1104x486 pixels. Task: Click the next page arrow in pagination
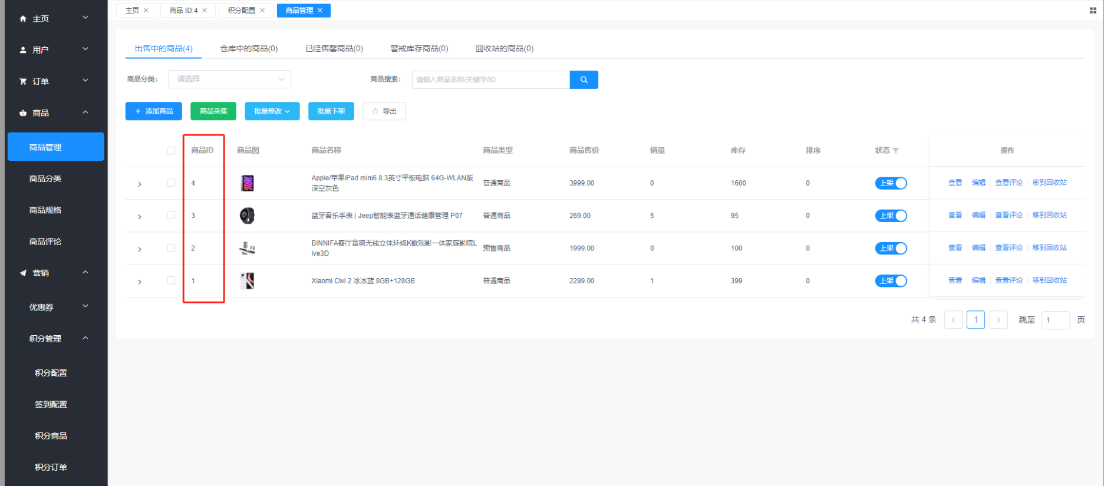click(998, 320)
